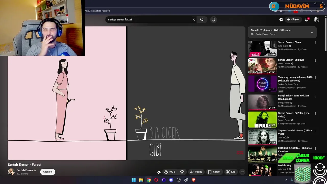Open Brave browser from the taskbar
This screenshot has width=327, height=184.
point(194,180)
